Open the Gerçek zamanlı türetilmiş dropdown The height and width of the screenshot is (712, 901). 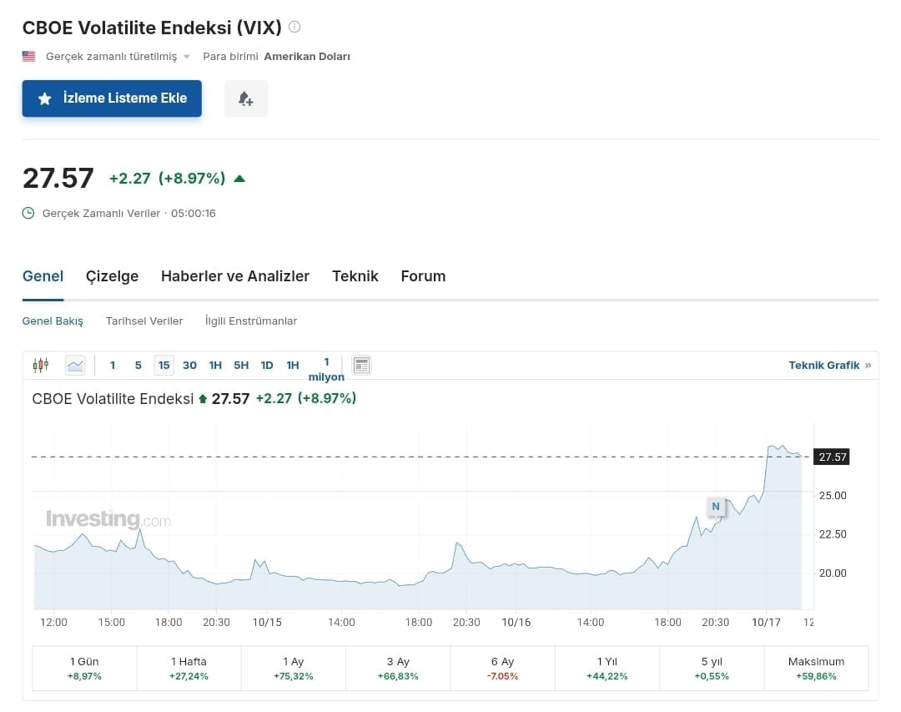click(117, 57)
